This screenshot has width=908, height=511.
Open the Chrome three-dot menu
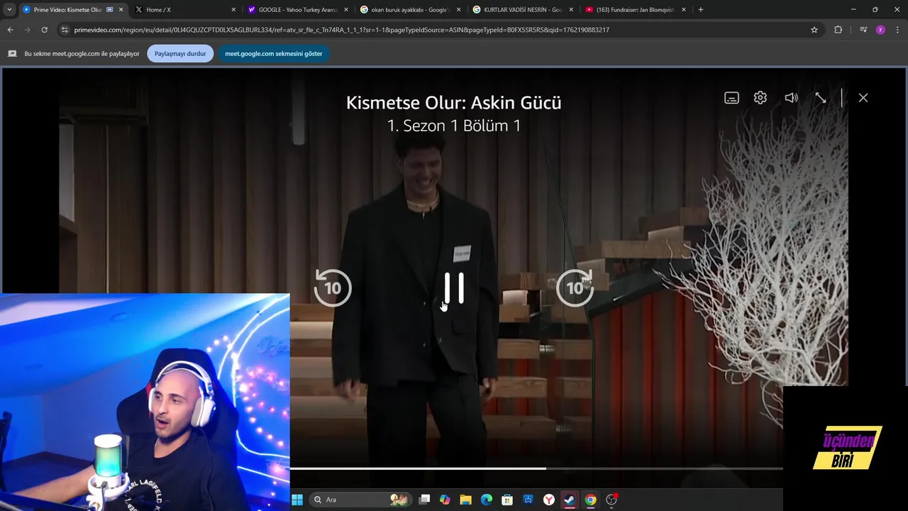pos(898,30)
